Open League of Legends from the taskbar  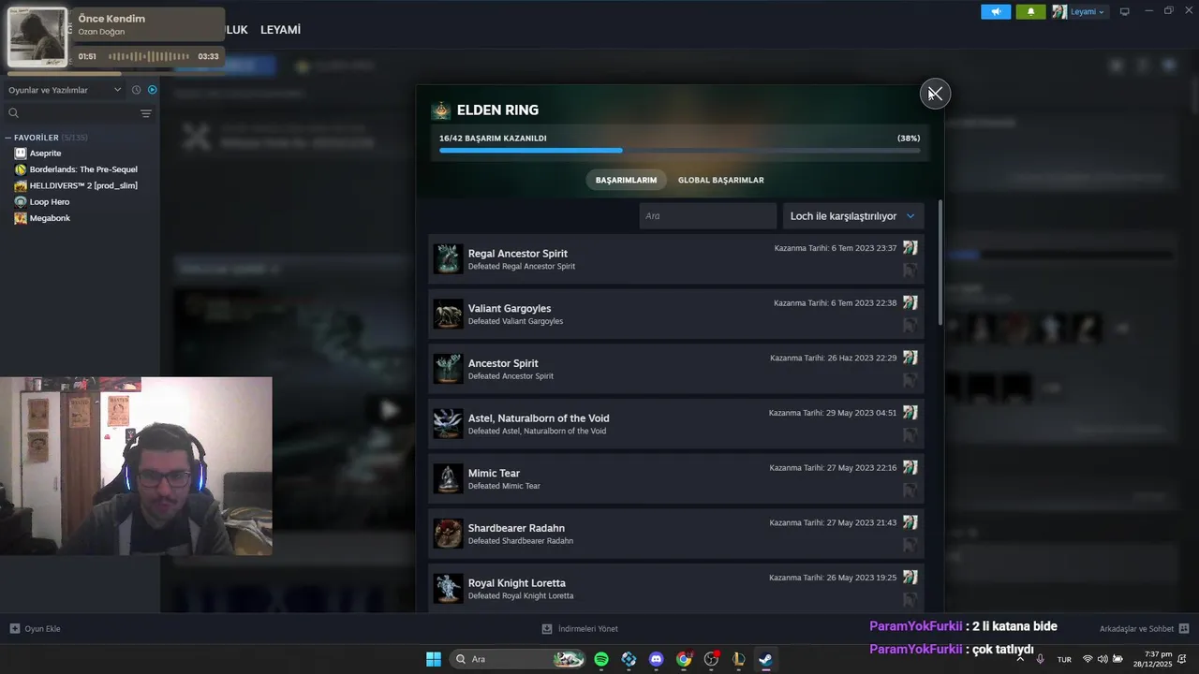(x=738, y=659)
